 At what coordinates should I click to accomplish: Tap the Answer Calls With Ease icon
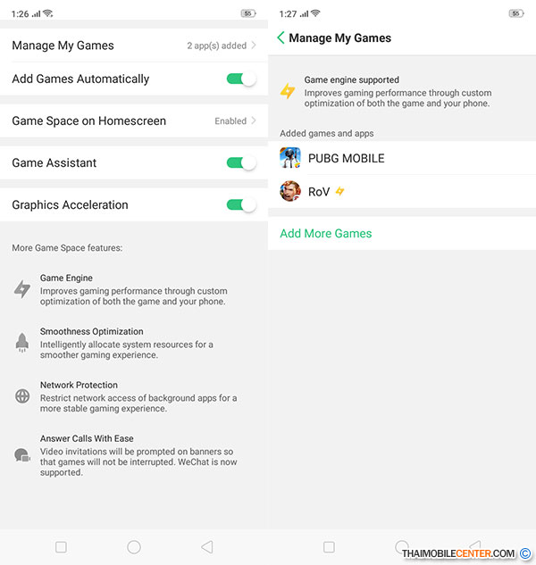22,455
